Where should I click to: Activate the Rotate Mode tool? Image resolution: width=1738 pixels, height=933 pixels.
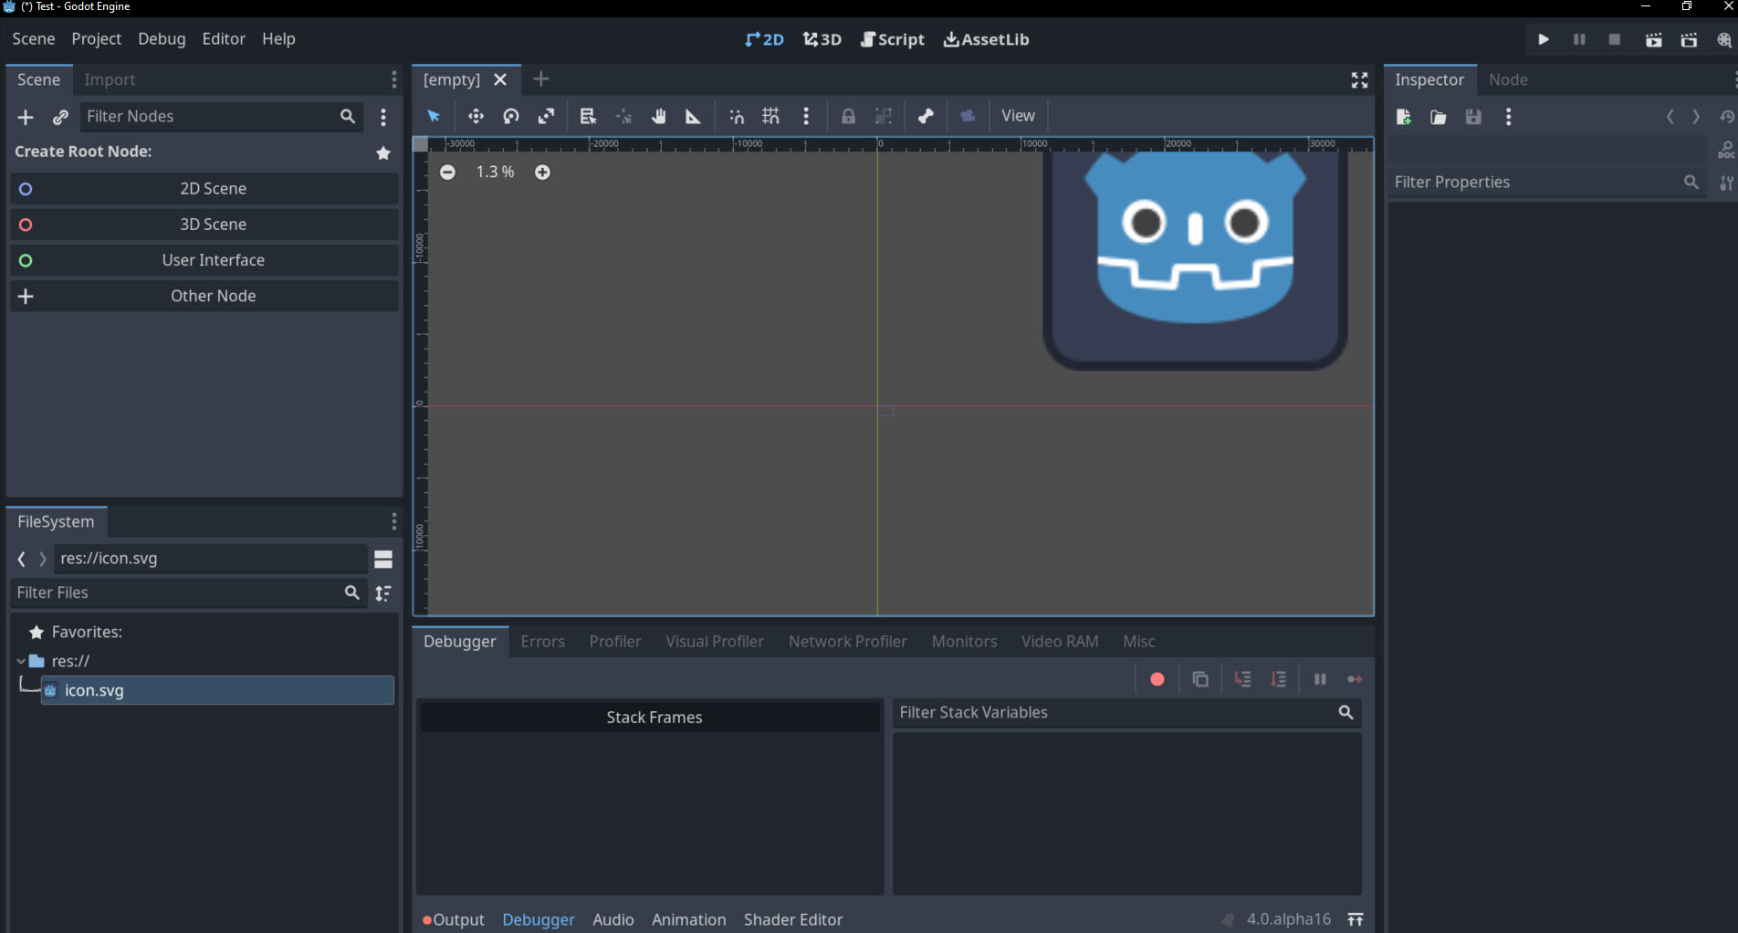(510, 116)
